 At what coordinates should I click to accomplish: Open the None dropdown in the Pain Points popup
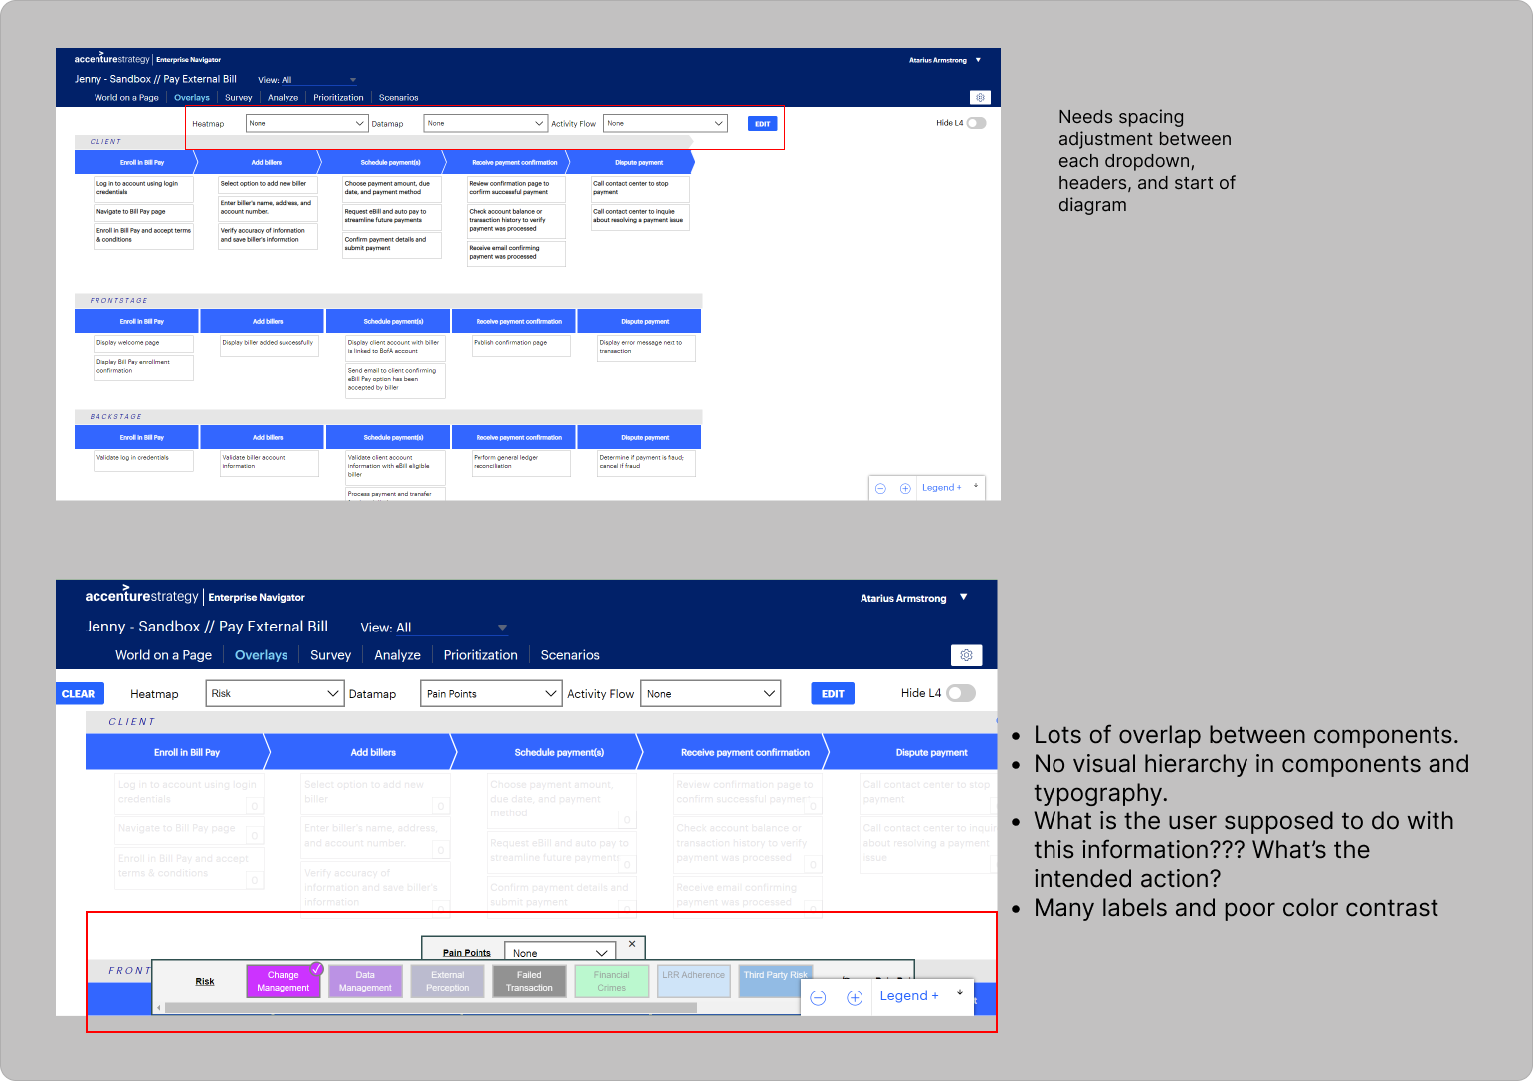click(x=558, y=953)
